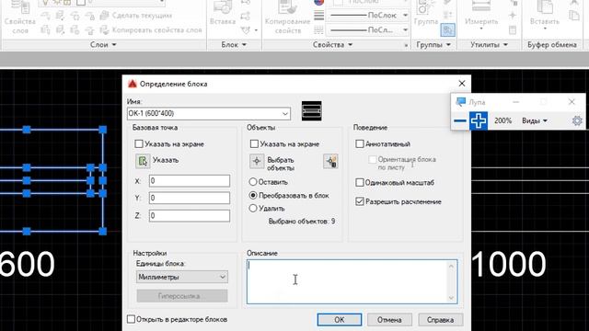Click the linetype icon in Свойства panel
Viewport: 589px width, 331px height.
pyautogui.click(x=319, y=29)
